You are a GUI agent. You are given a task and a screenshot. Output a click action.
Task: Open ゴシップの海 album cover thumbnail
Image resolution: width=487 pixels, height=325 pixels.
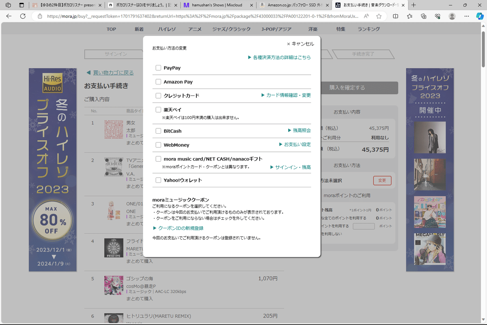tap(114, 285)
